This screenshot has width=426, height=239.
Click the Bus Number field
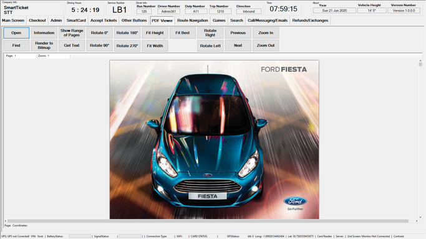[144, 11]
